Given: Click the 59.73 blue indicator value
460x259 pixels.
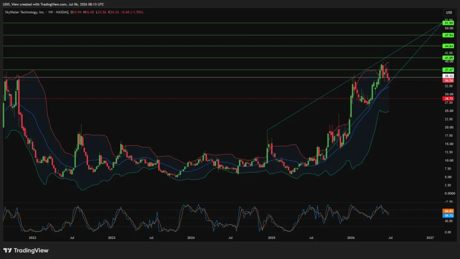Looking at the screenshot, I should click(x=449, y=215).
